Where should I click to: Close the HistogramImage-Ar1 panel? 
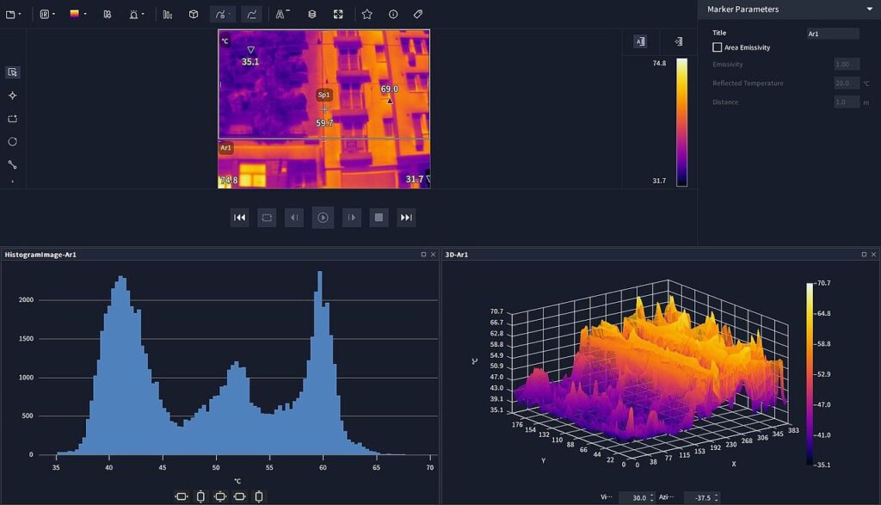434,255
